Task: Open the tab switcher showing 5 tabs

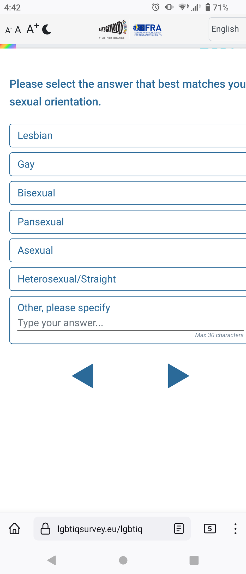Action: [210, 529]
